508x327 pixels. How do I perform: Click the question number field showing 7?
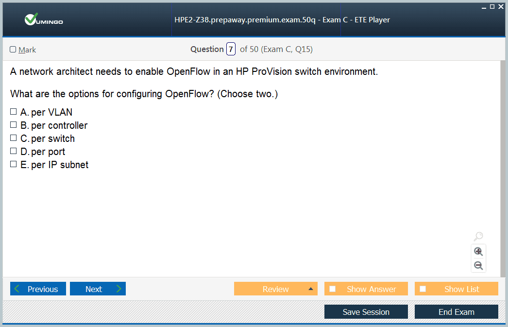[x=231, y=49]
